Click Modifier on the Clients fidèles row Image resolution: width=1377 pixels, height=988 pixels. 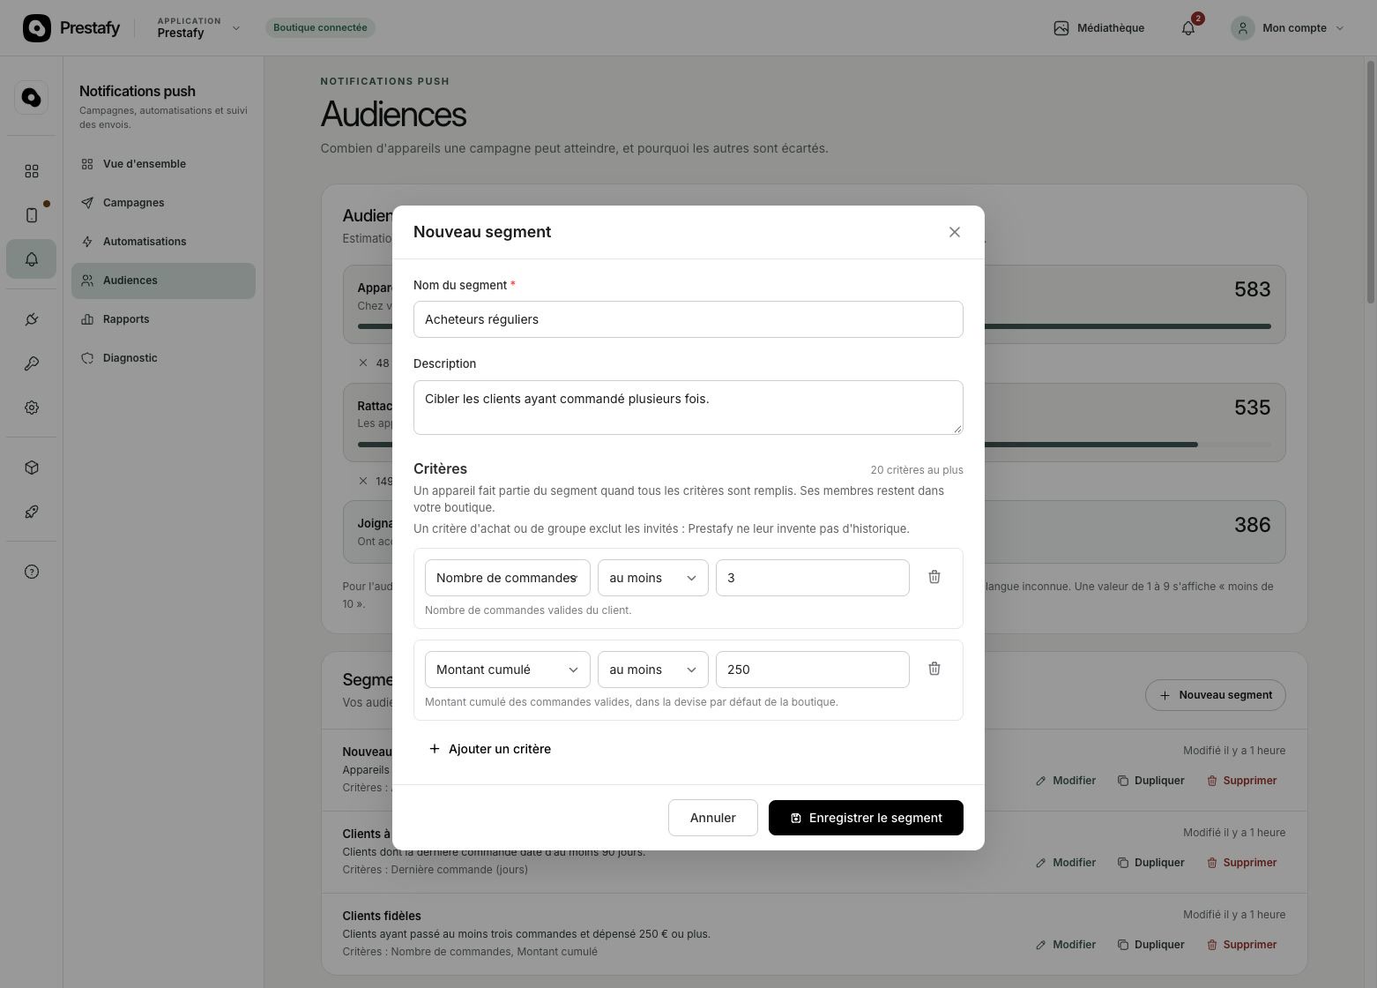tap(1066, 945)
